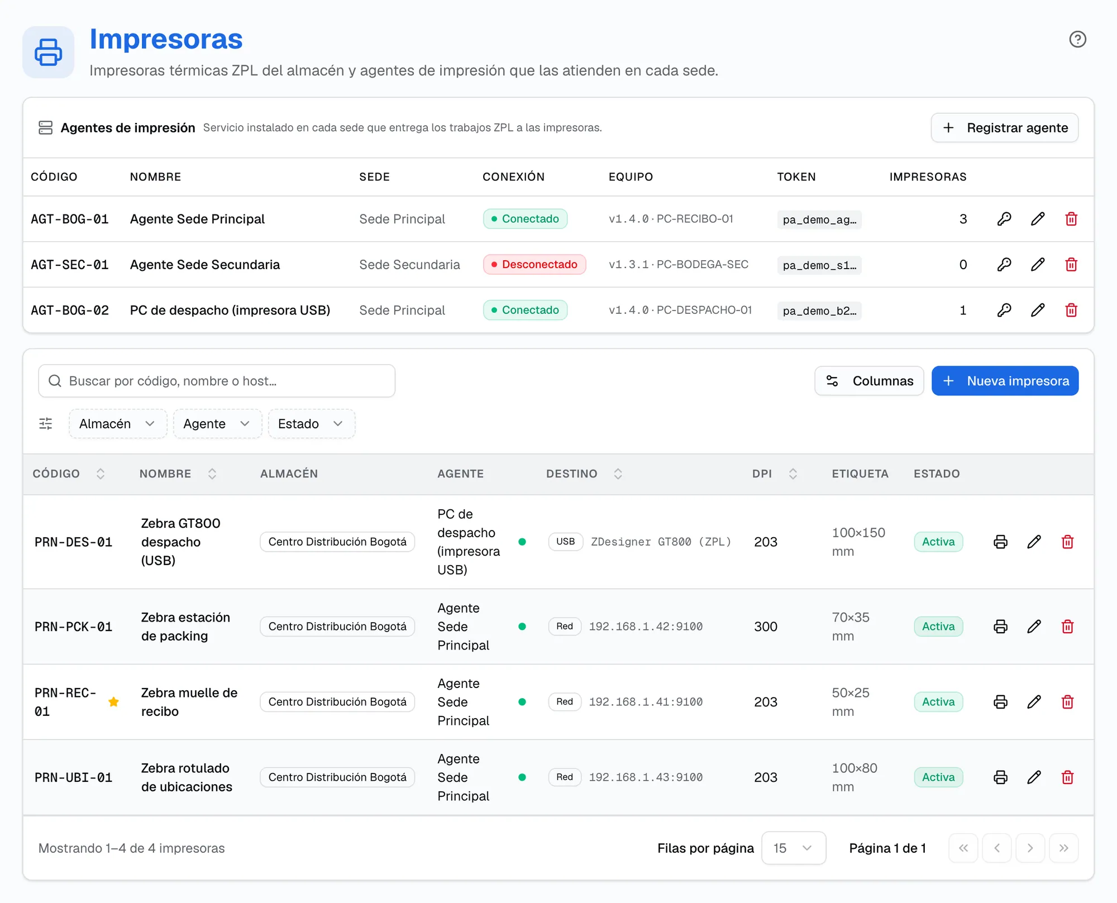Screen dimensions: 1117x903
Task: Delete agent AGT-BOG-02
Action: (x=1071, y=310)
